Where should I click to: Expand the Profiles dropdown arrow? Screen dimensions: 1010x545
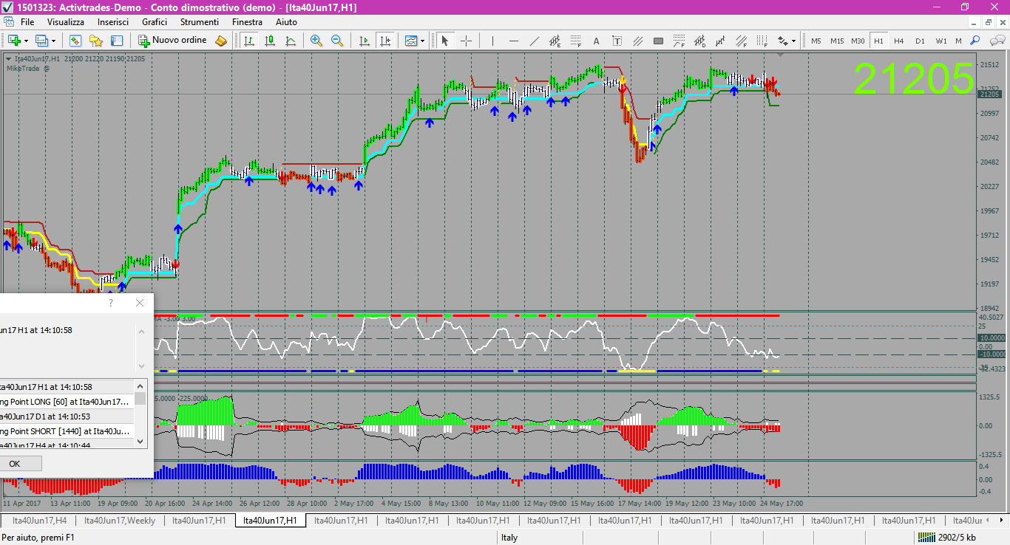pos(53,41)
